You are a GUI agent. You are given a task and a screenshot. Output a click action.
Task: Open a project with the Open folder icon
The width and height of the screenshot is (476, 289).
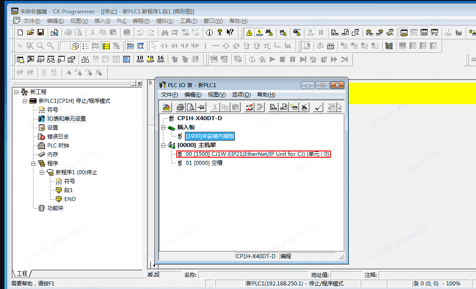pos(30,32)
